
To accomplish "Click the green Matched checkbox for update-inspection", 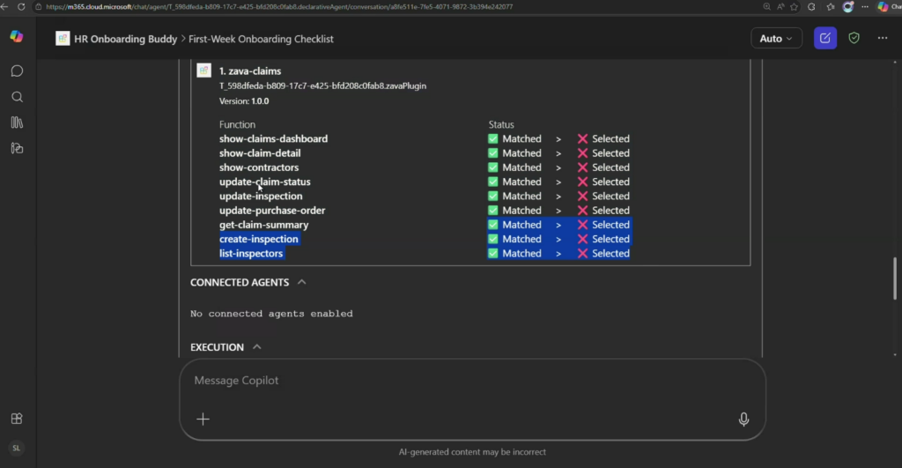I will [493, 197].
